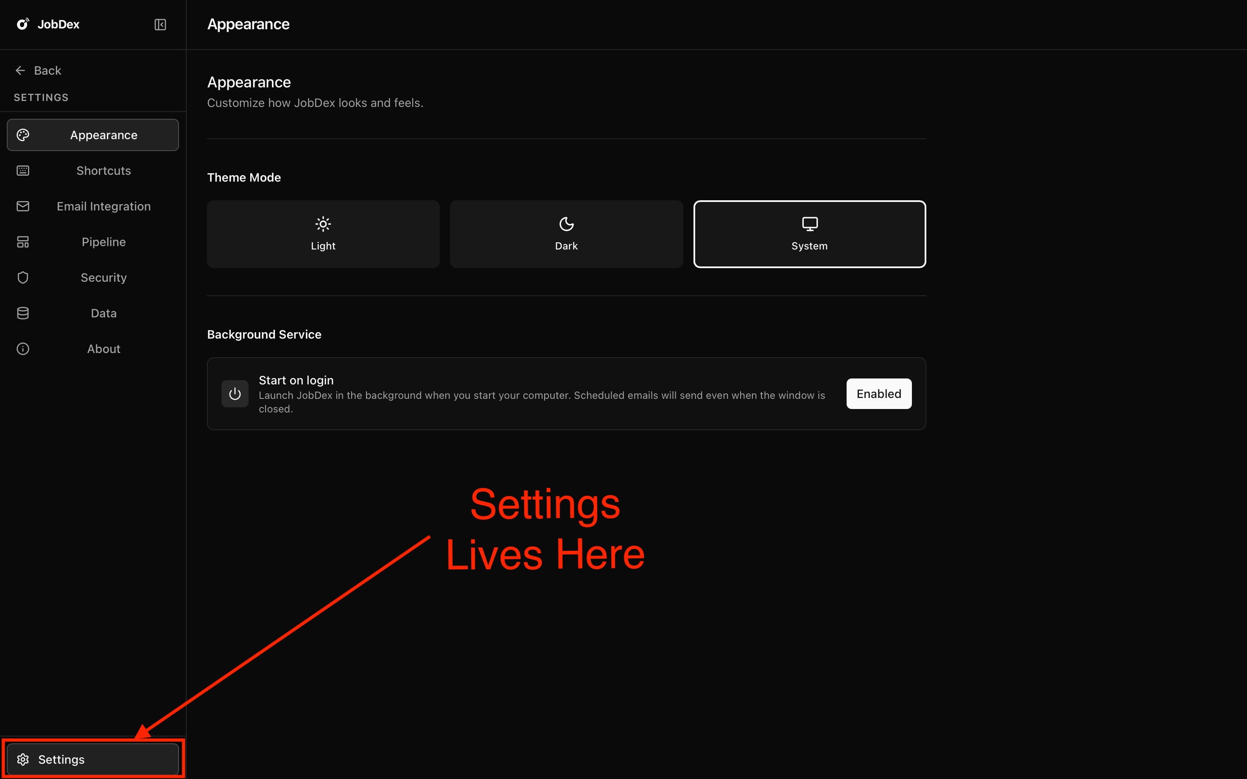Click the Back arrow icon
This screenshot has height=779, width=1247.
click(x=21, y=70)
